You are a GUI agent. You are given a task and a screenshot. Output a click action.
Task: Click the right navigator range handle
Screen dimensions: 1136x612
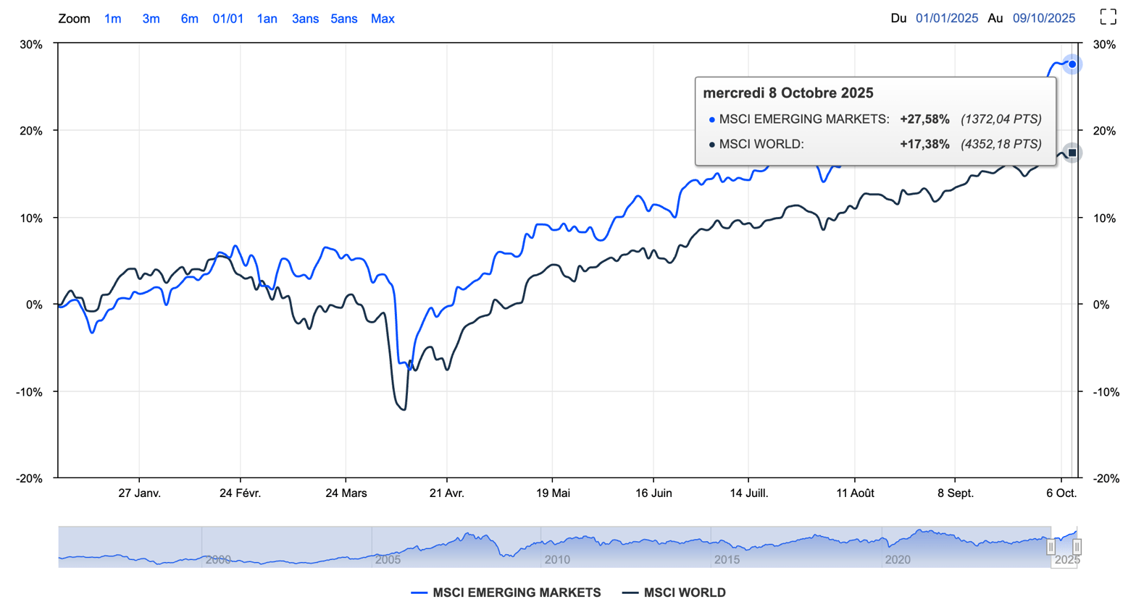pyautogui.click(x=1077, y=547)
